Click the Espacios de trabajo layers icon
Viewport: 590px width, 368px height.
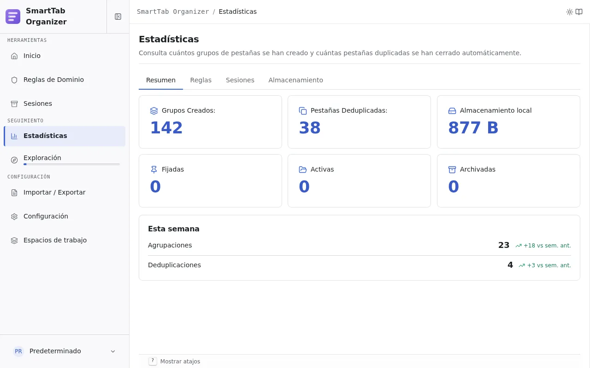[14, 240]
